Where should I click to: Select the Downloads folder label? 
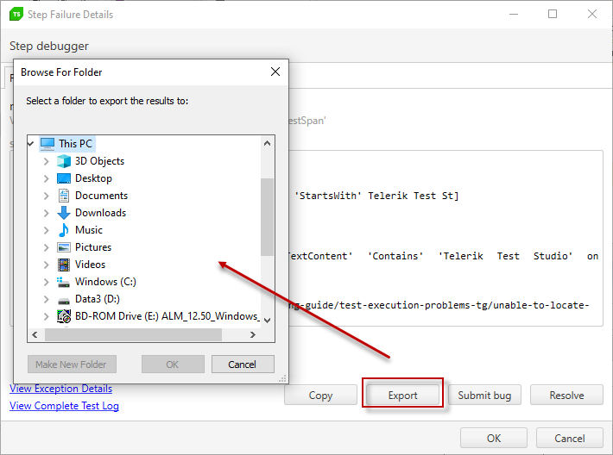coord(100,213)
